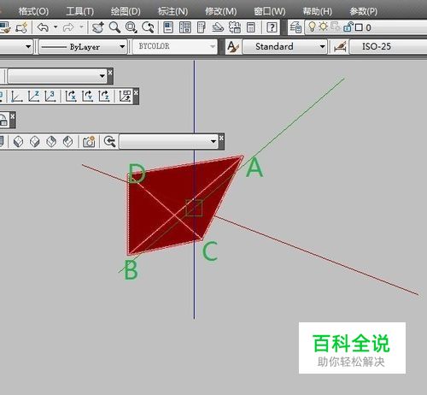Image resolution: width=427 pixels, height=395 pixels.
Task: Switch to NW Isometric view
Action: [67, 142]
